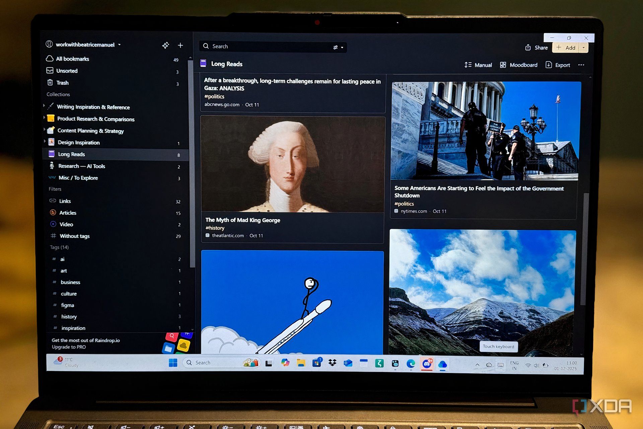Click the Upgrade to PRO link
643x429 pixels.
(x=69, y=347)
